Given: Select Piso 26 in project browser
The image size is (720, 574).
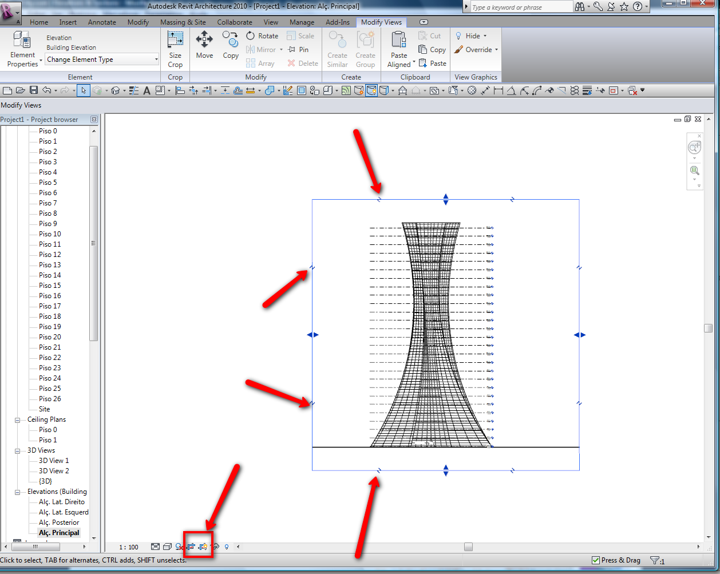Looking at the screenshot, I should [50, 399].
